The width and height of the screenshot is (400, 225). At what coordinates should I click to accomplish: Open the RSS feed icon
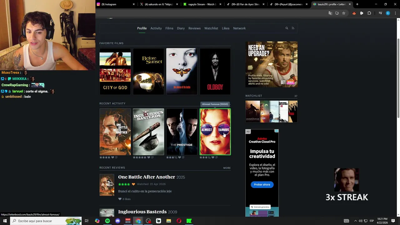(293, 28)
